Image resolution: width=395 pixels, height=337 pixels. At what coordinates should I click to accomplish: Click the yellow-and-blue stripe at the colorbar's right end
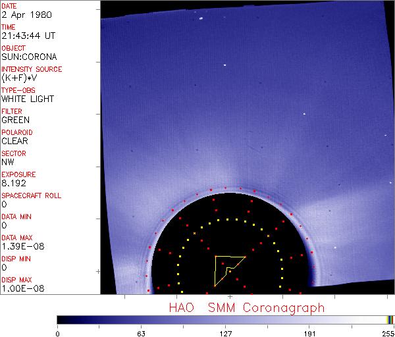(x=390, y=320)
